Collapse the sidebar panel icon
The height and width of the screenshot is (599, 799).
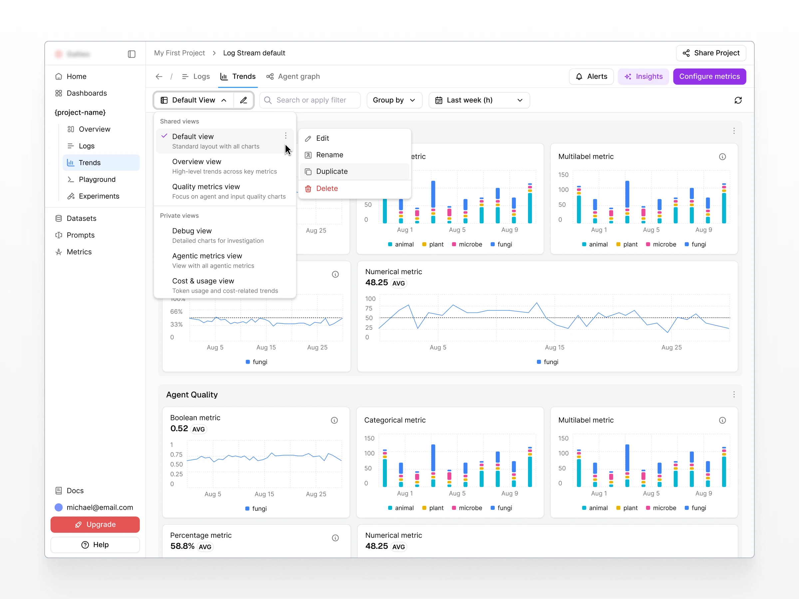[x=132, y=54]
